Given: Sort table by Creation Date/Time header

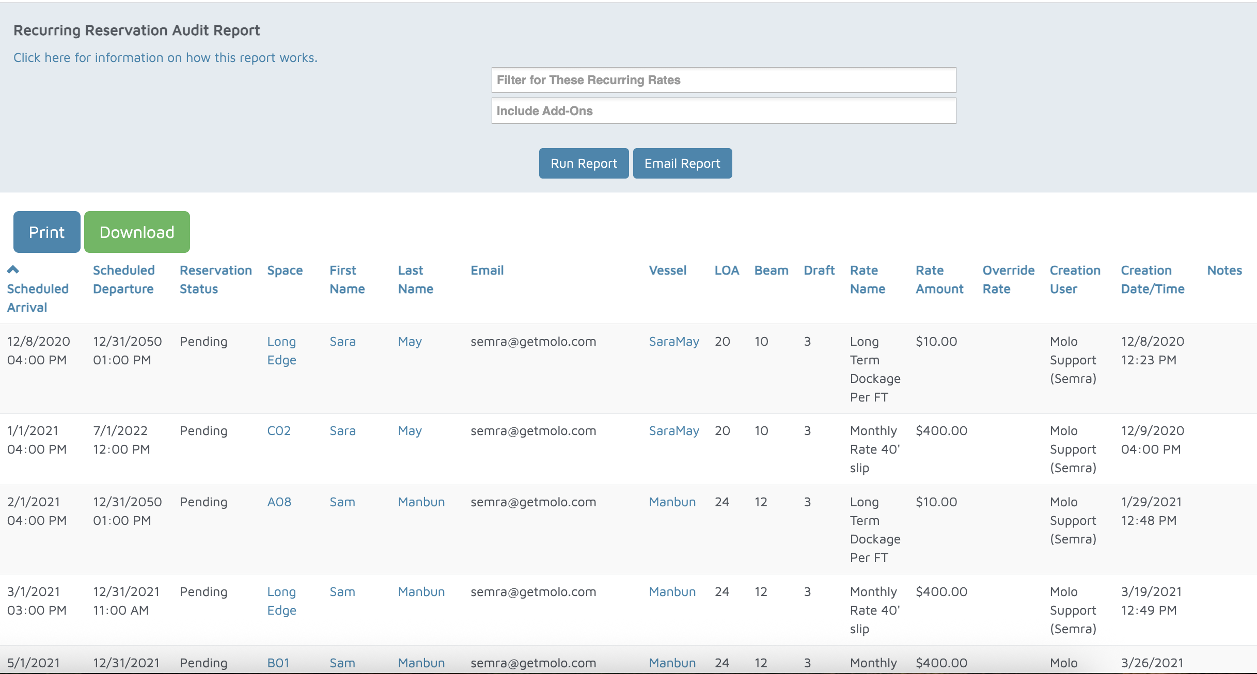Looking at the screenshot, I should [x=1152, y=279].
